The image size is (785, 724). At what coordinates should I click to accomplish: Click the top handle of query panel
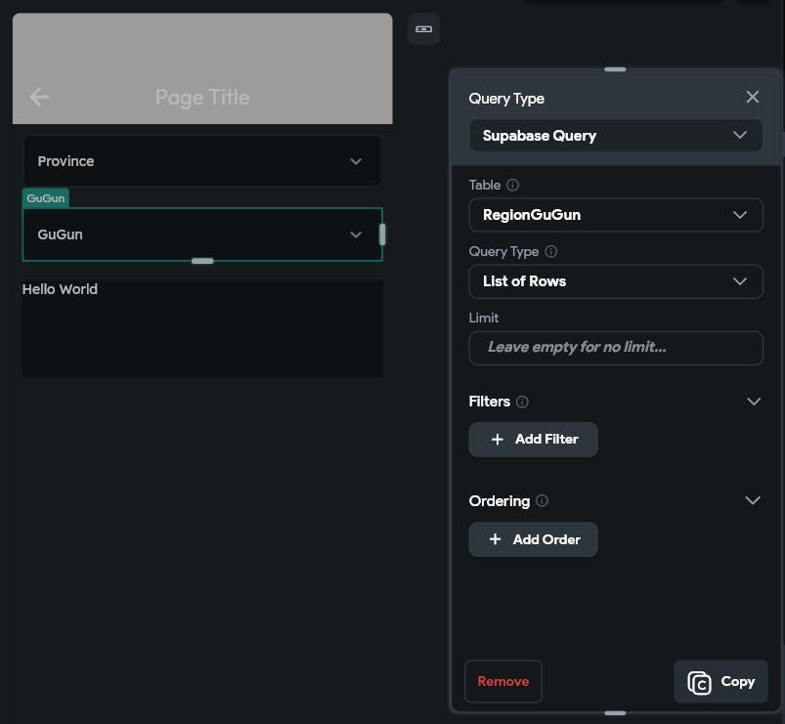[615, 69]
